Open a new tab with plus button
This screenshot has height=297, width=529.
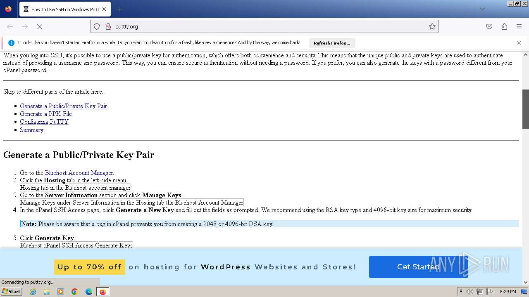tap(119, 9)
